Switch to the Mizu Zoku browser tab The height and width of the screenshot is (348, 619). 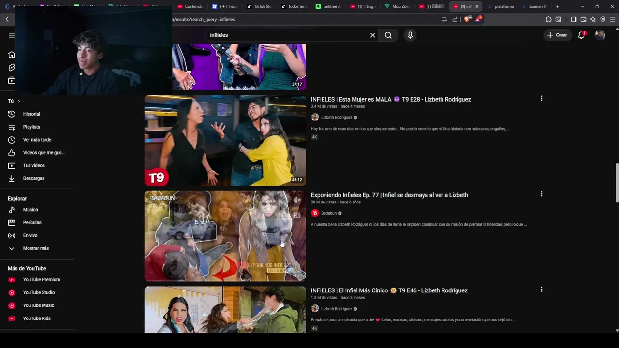(398, 6)
